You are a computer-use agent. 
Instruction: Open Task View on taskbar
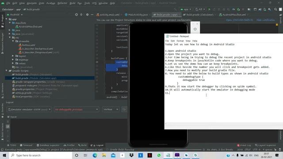coord(85,155)
